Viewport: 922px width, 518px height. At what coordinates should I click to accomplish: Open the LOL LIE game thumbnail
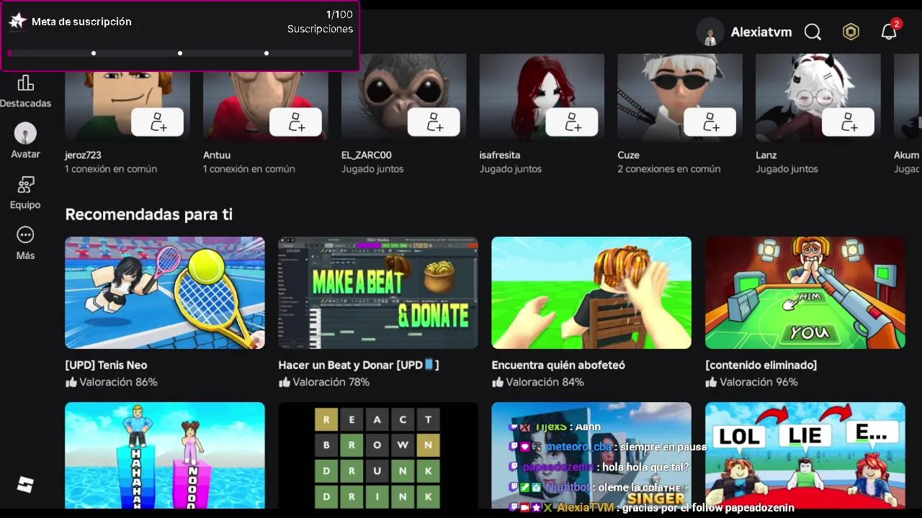(805, 455)
